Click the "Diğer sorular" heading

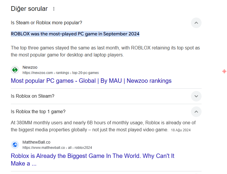(x=29, y=9)
